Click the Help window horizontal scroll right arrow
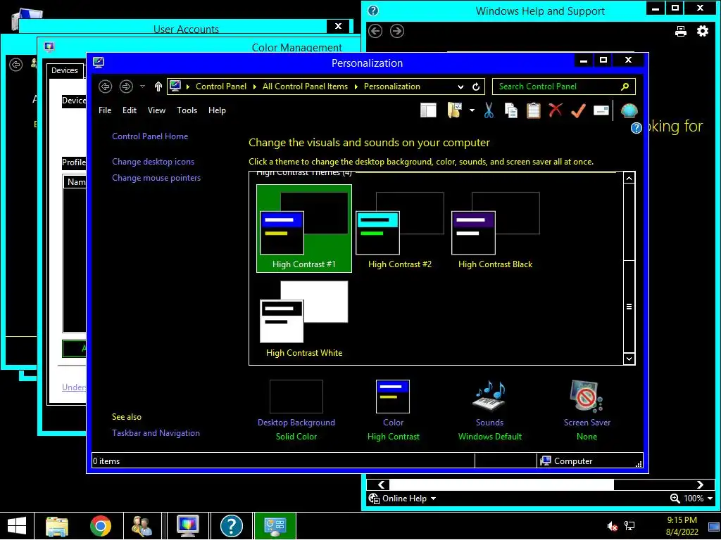 [x=700, y=485]
